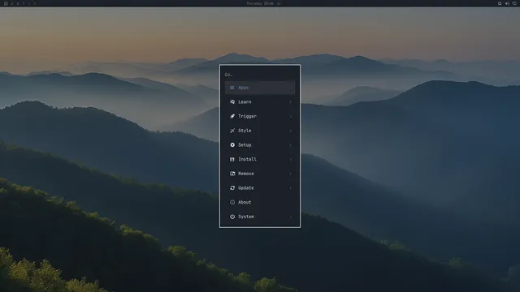Click the Remove folder icon

(232, 174)
